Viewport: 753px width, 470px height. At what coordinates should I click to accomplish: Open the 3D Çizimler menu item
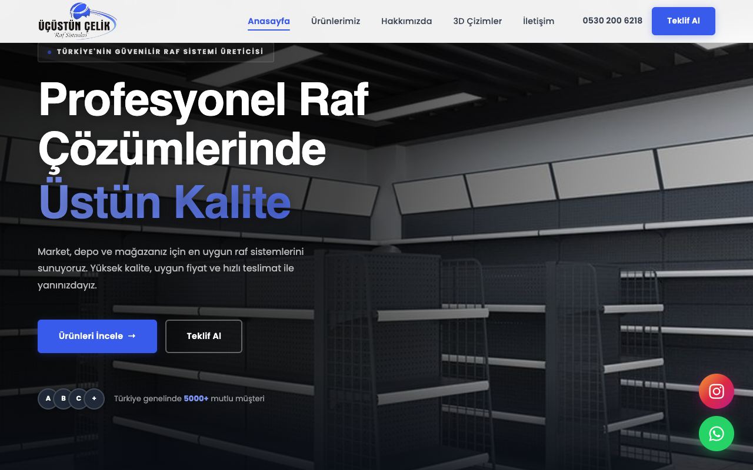pos(478,21)
